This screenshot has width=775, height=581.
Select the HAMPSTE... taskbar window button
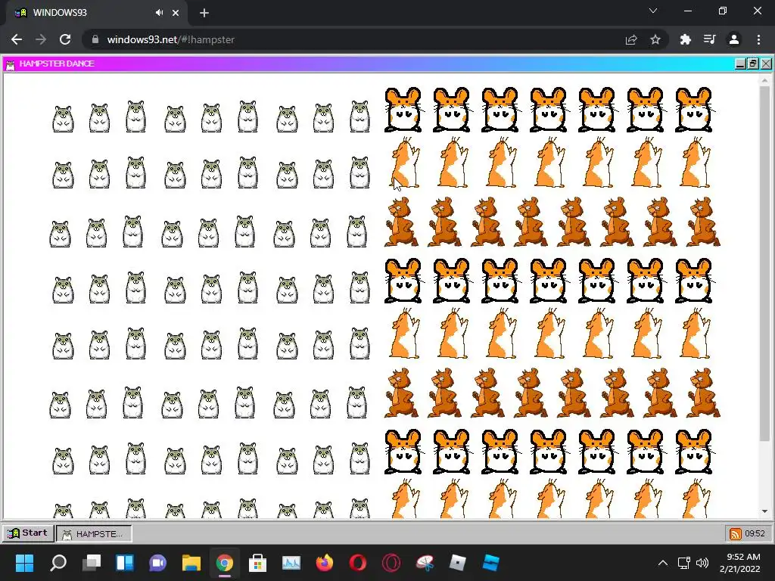point(94,533)
